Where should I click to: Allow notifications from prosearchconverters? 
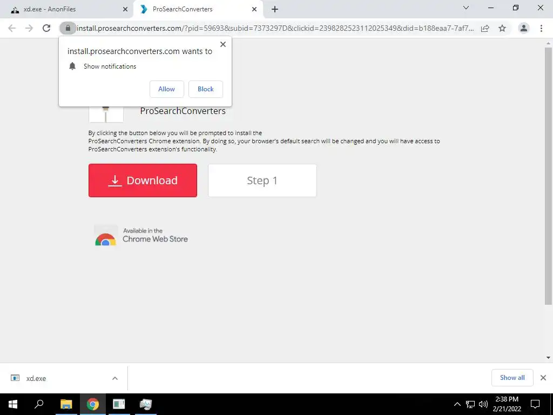(166, 89)
